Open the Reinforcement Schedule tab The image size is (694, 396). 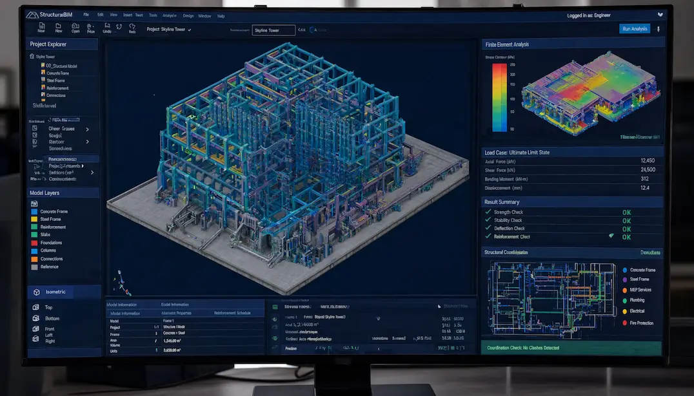point(232,313)
